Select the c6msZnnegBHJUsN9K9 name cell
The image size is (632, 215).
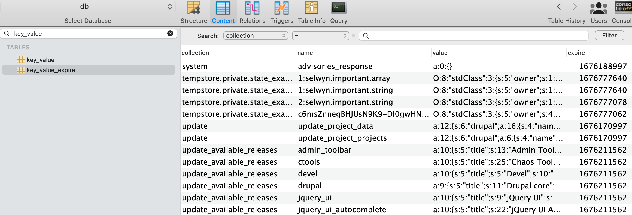click(364, 114)
